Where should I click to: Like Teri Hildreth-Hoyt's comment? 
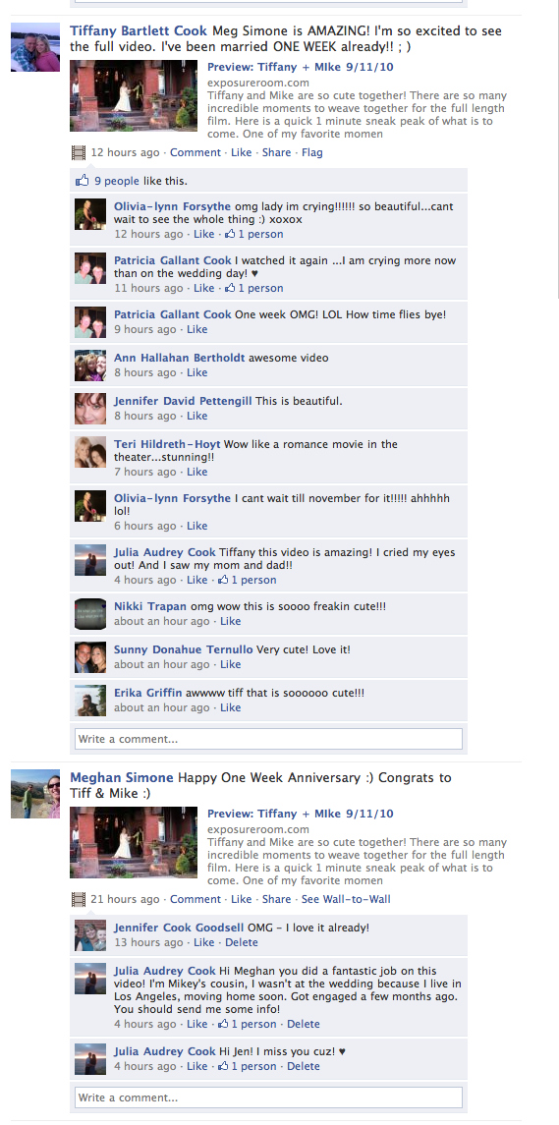[x=197, y=472]
